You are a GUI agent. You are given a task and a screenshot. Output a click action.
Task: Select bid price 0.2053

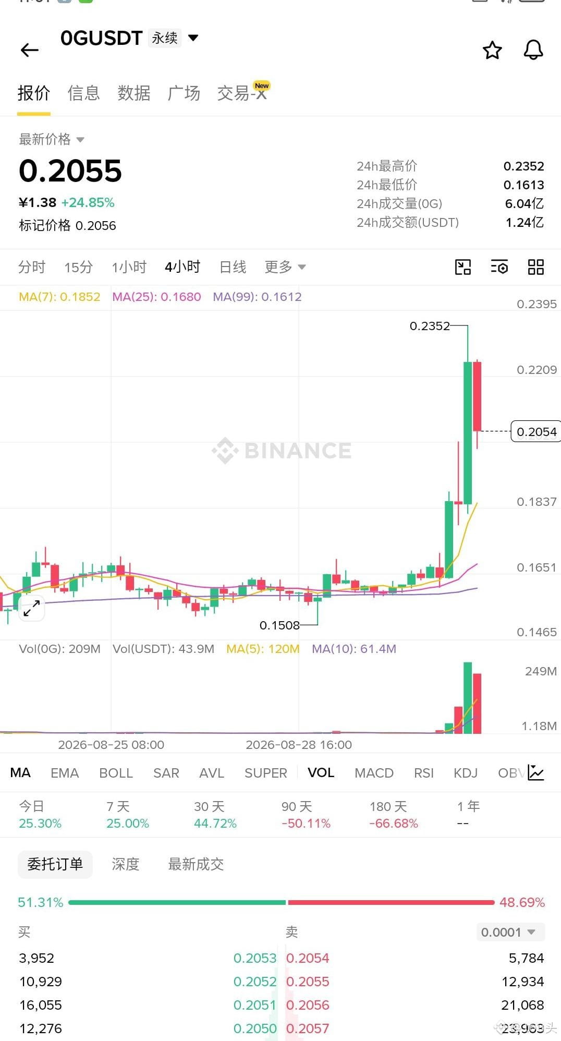[255, 958]
